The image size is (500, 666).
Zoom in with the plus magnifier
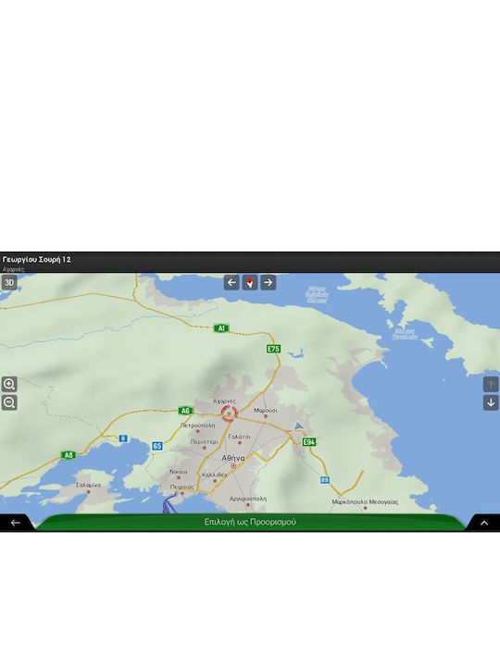pos(9,384)
